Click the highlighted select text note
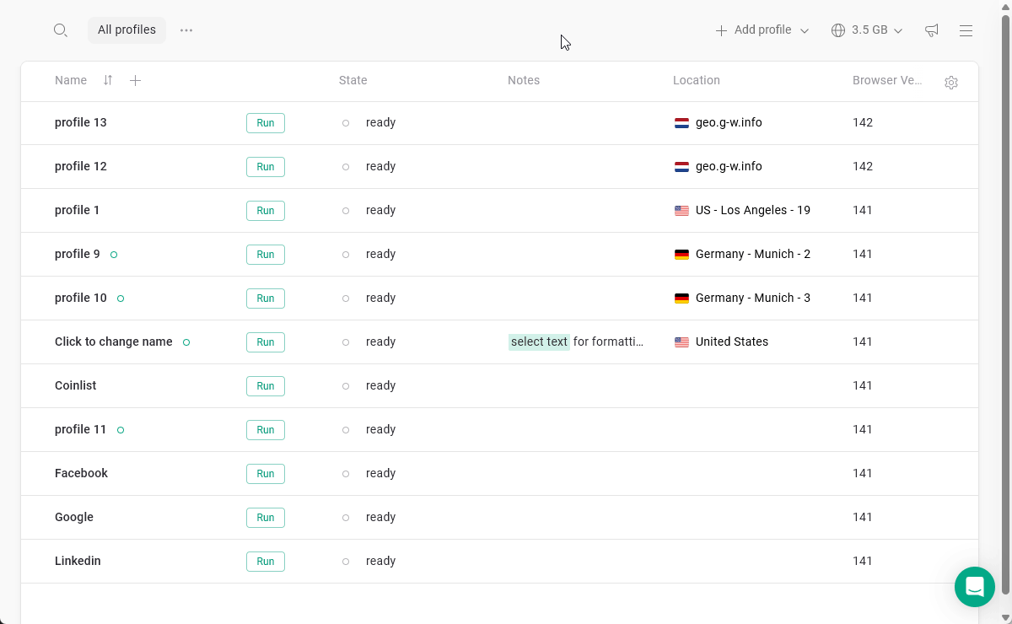Image resolution: width=1012 pixels, height=624 pixels. click(539, 342)
